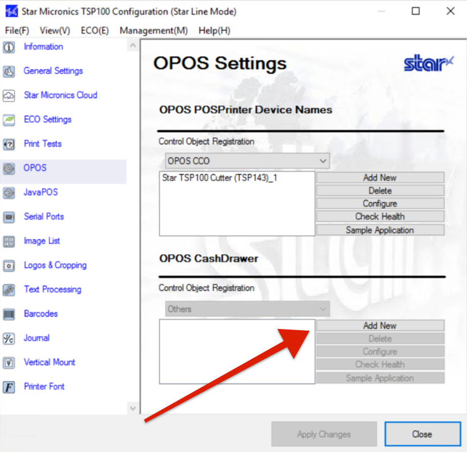Go to General Settings
The width and height of the screenshot is (467, 452).
(53, 71)
